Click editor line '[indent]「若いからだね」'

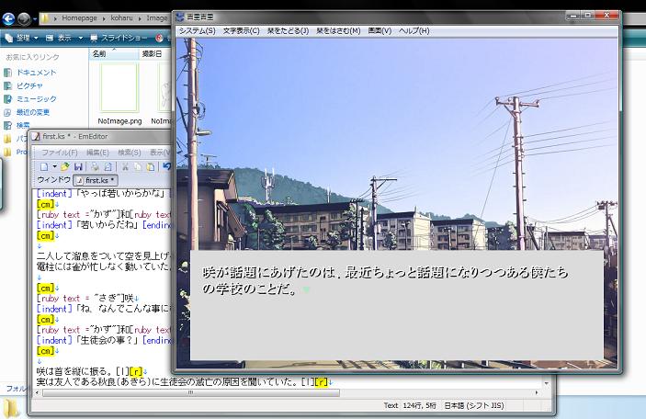point(104,225)
